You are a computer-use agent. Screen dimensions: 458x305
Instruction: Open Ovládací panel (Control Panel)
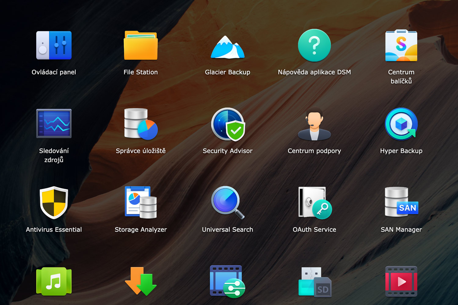click(x=54, y=46)
